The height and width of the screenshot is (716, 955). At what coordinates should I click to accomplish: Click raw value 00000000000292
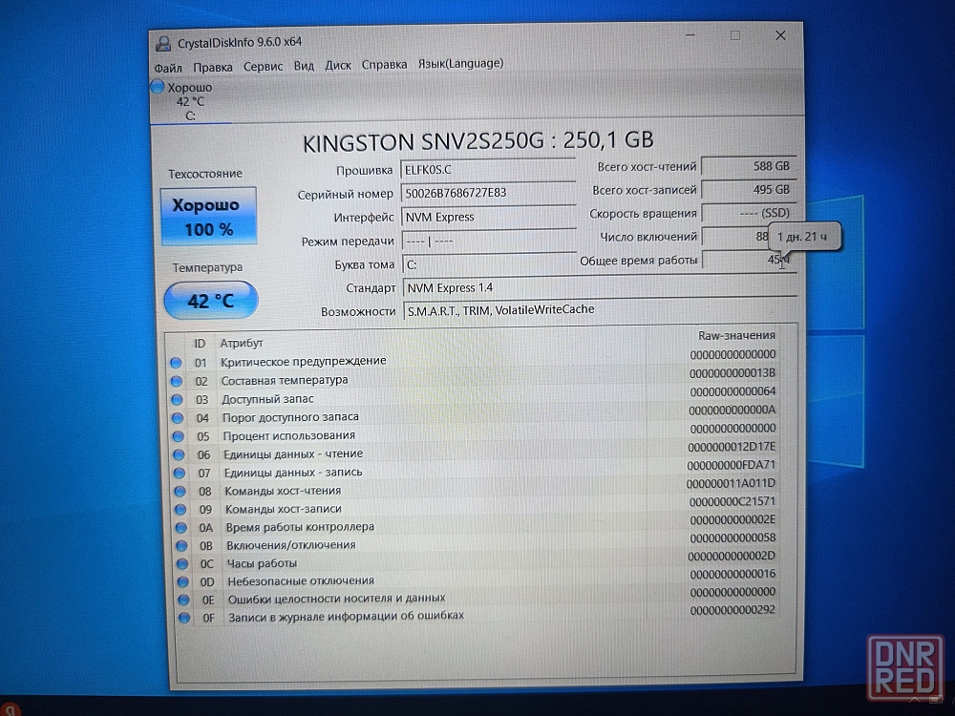click(732, 609)
